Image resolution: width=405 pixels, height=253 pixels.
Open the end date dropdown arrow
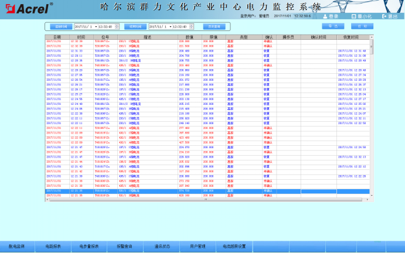[171, 26]
